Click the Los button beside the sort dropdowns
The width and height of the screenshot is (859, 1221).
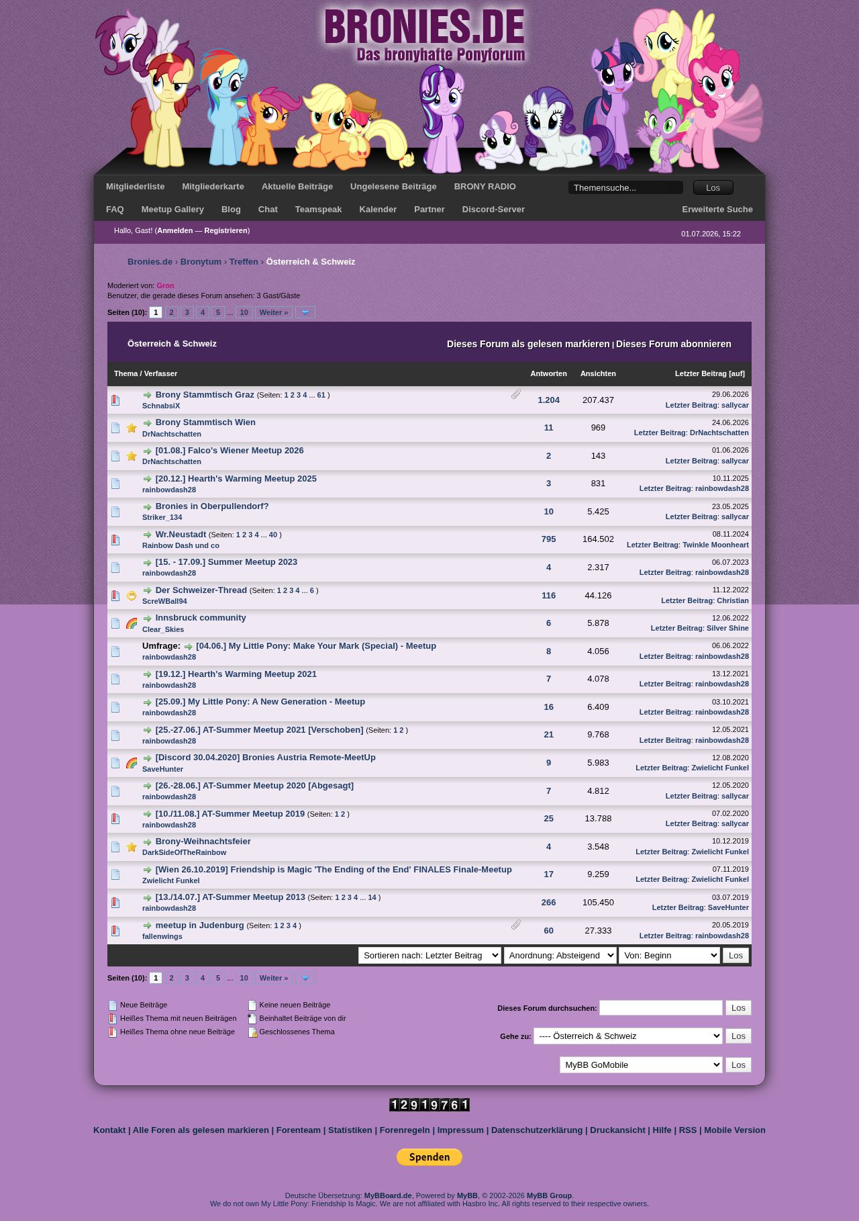736,955
